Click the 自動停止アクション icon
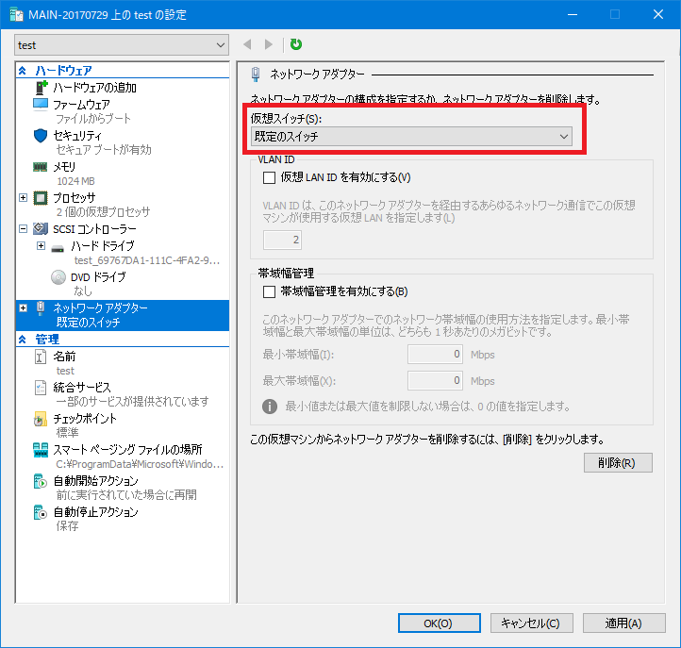Viewport: 681px width, 648px height. [41, 512]
